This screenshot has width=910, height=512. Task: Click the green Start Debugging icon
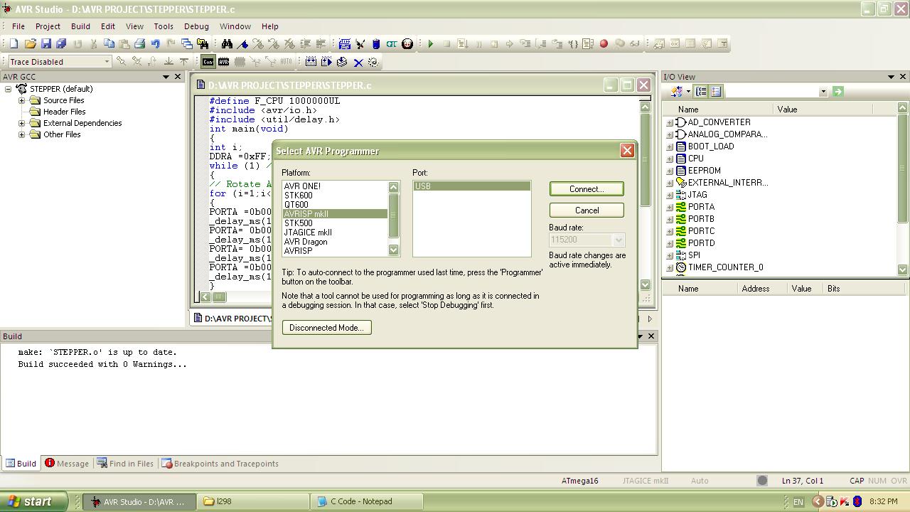tap(431, 43)
